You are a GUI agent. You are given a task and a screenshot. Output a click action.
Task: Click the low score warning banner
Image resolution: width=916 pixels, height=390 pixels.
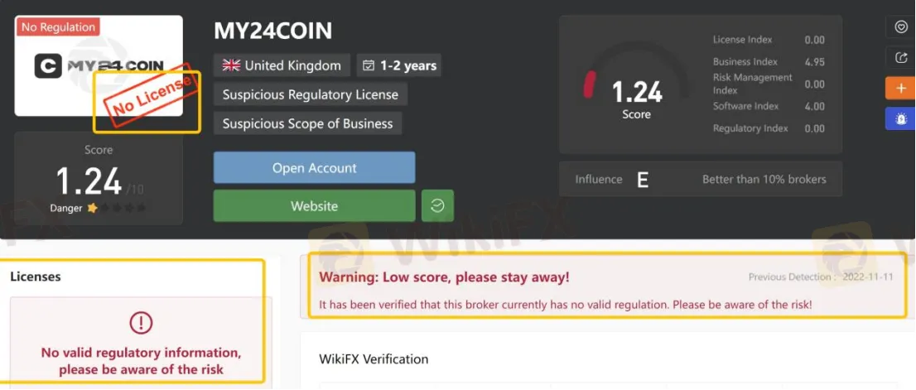(x=605, y=286)
